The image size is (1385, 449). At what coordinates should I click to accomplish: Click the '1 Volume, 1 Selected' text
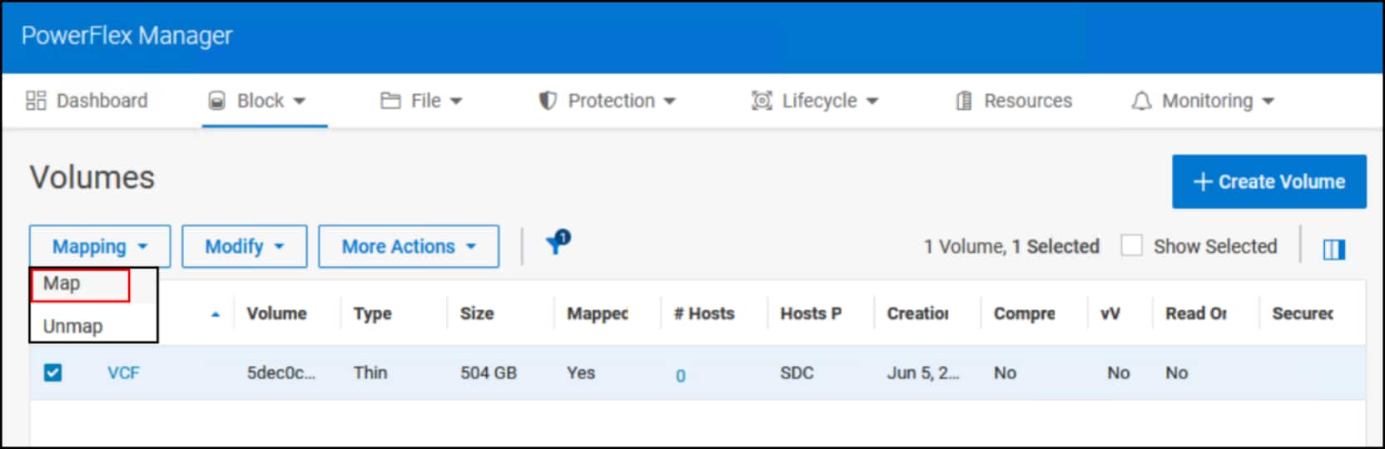pos(1011,246)
